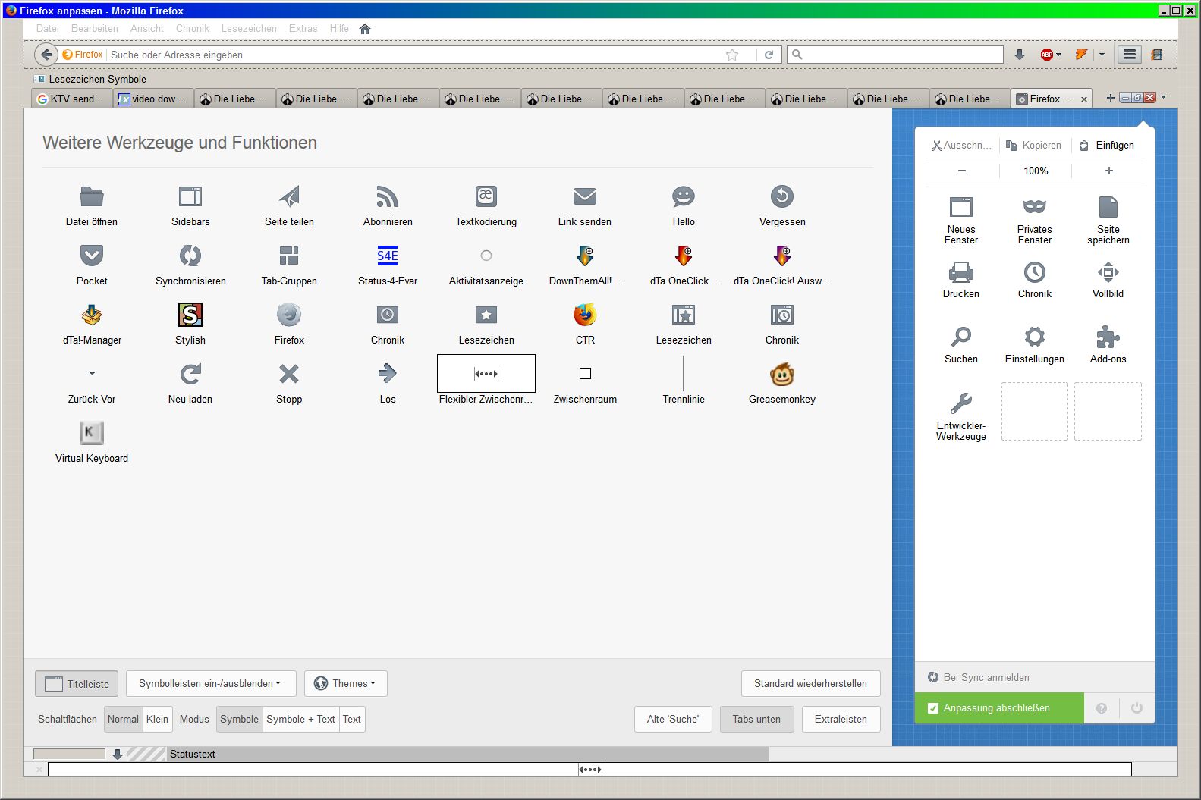Click Anpassung abschließen to finish customizing
The image size is (1201, 800).
tap(999, 708)
